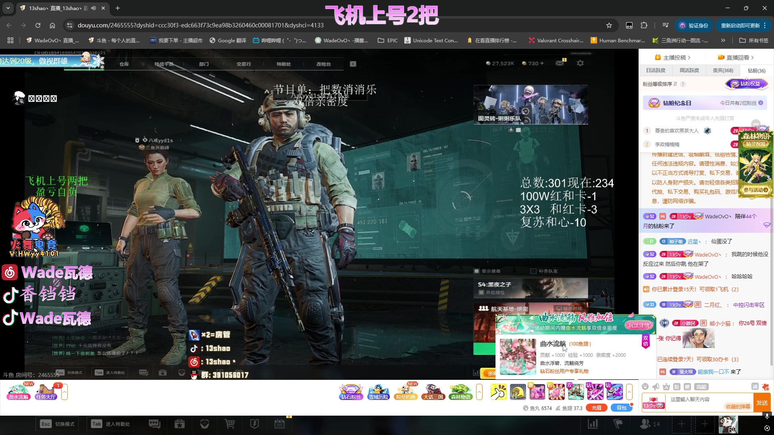Open the 森林物语 event icon in toolbar
This screenshot has height=435, width=774.
pyautogui.click(x=460, y=391)
